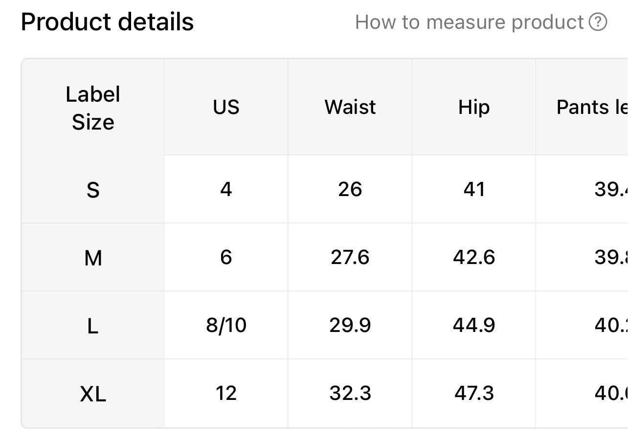Select the M size row label
This screenshot has width=628, height=441.
click(x=93, y=257)
